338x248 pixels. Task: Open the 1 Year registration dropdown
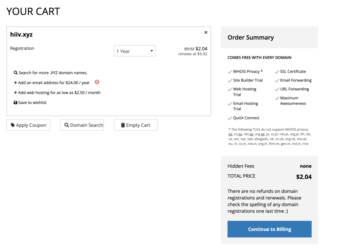click(134, 51)
